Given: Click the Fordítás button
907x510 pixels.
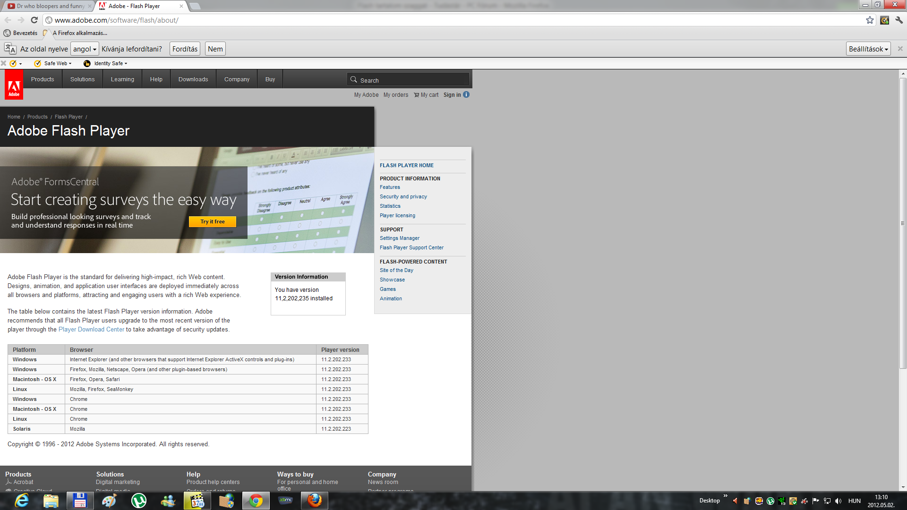Looking at the screenshot, I should coord(185,49).
